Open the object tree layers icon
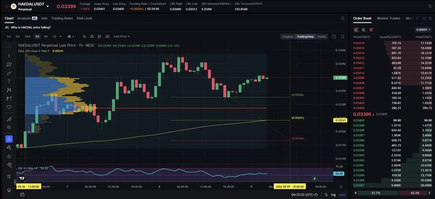 [9, 190]
